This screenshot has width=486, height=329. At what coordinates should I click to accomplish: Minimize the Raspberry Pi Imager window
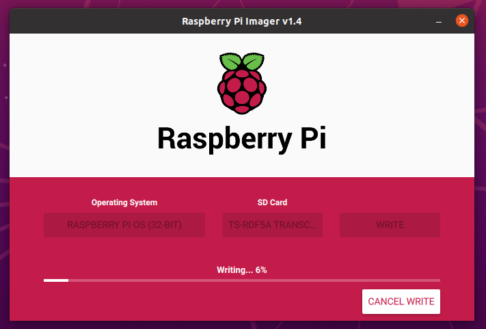tap(439, 21)
